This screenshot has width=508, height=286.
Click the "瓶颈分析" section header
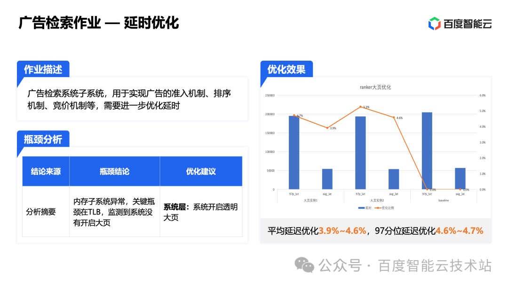pyautogui.click(x=43, y=139)
